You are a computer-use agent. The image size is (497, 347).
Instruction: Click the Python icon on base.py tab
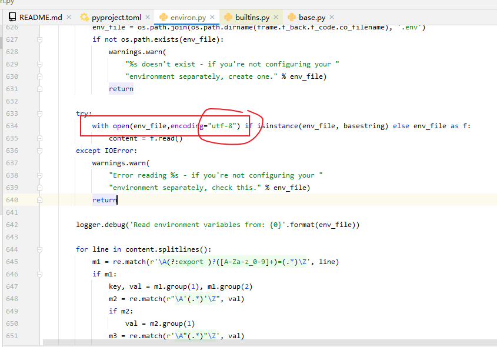[x=292, y=17]
